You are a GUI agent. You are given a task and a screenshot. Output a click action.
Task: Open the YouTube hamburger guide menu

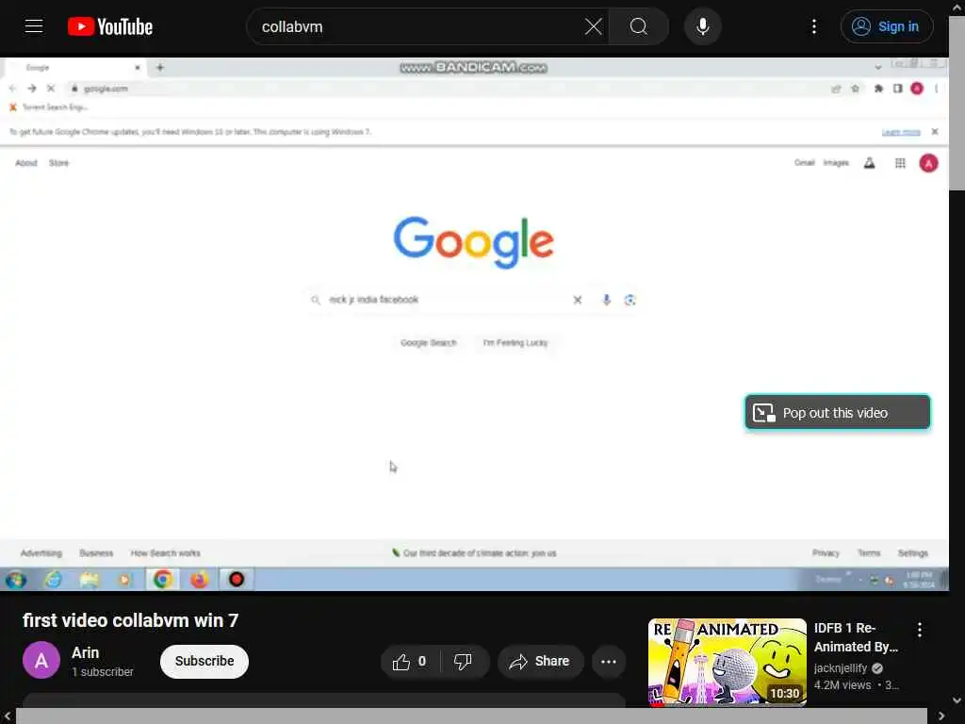(x=34, y=26)
